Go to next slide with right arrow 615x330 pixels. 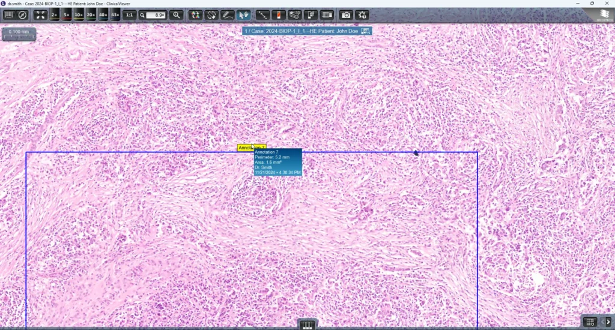point(609,322)
